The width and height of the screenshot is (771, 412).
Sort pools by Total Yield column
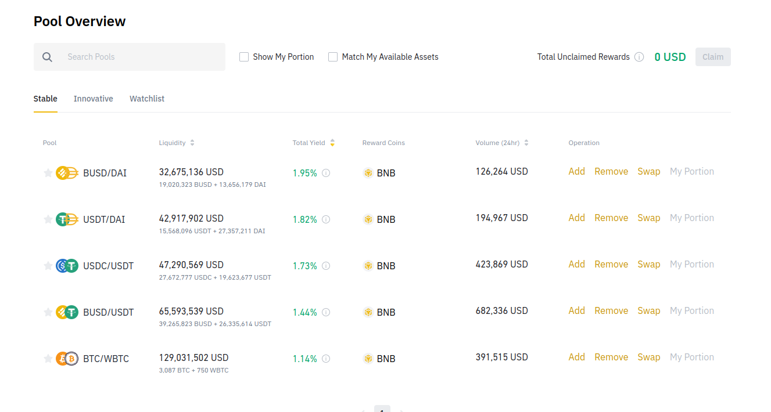point(314,143)
